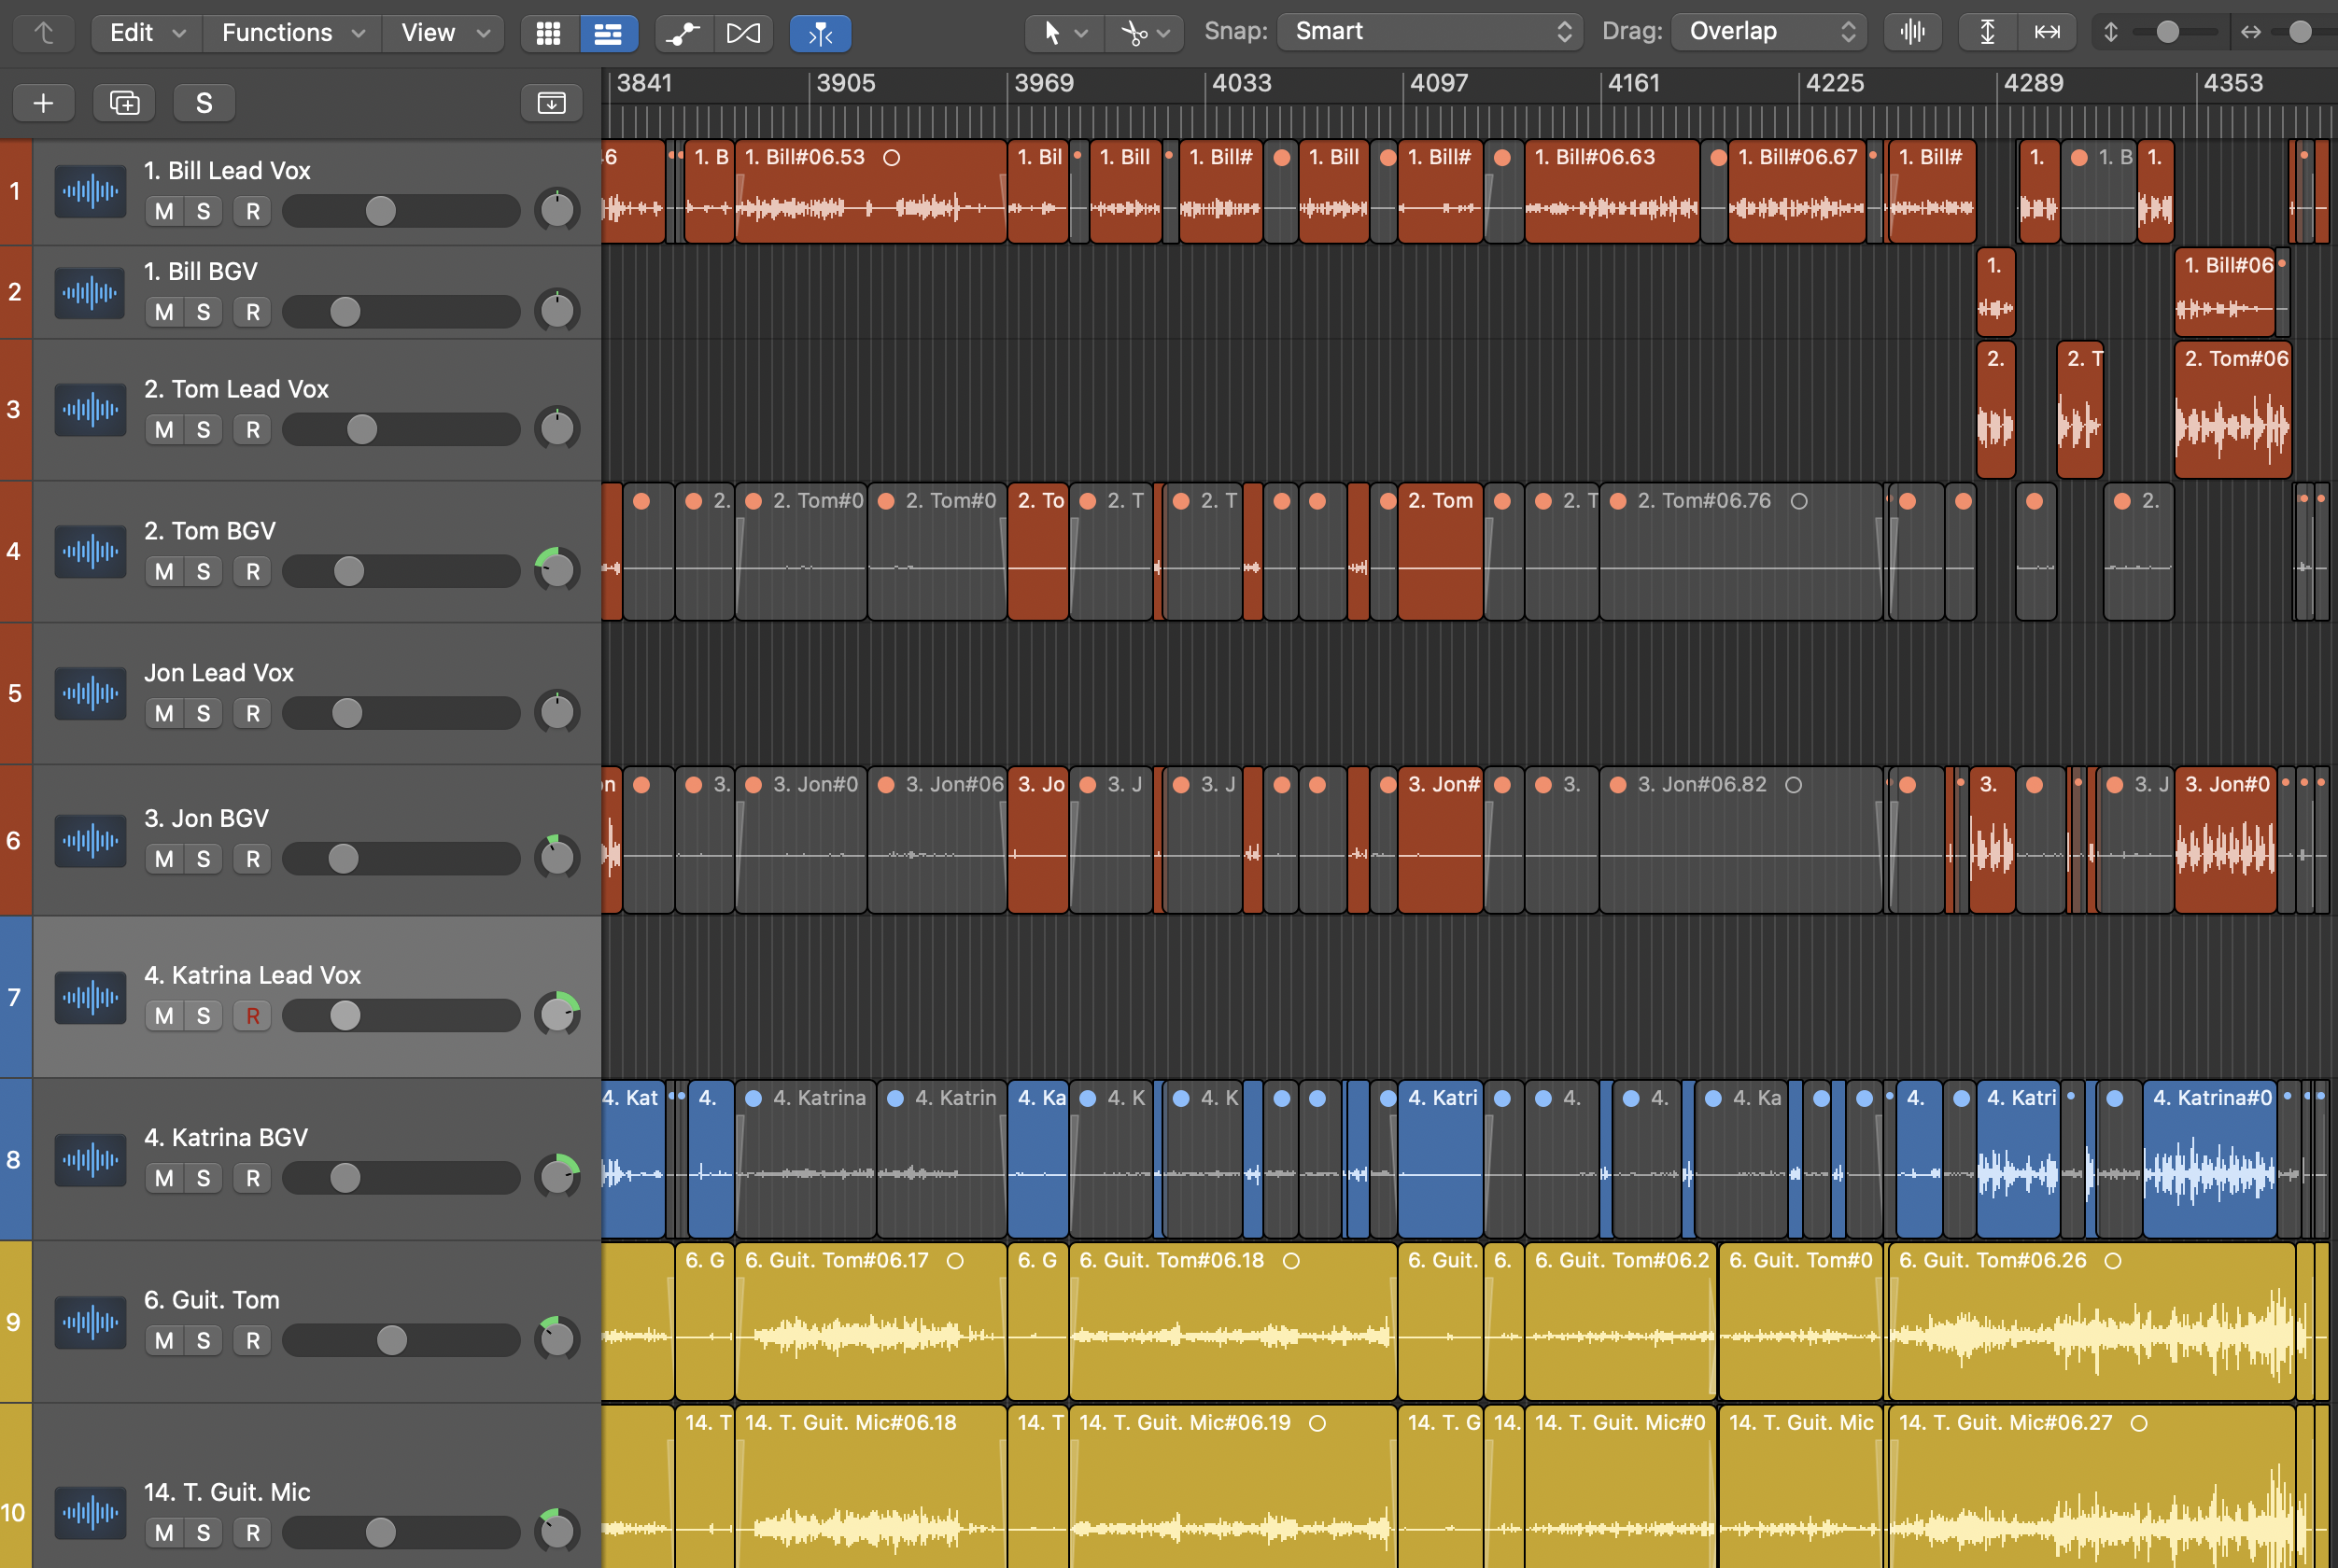Switch to list view icon
This screenshot has width=2338, height=1568.
click(607, 33)
